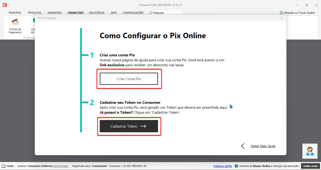Click the Criar Conta Pix button
The width and height of the screenshot is (321, 170).
click(129, 79)
